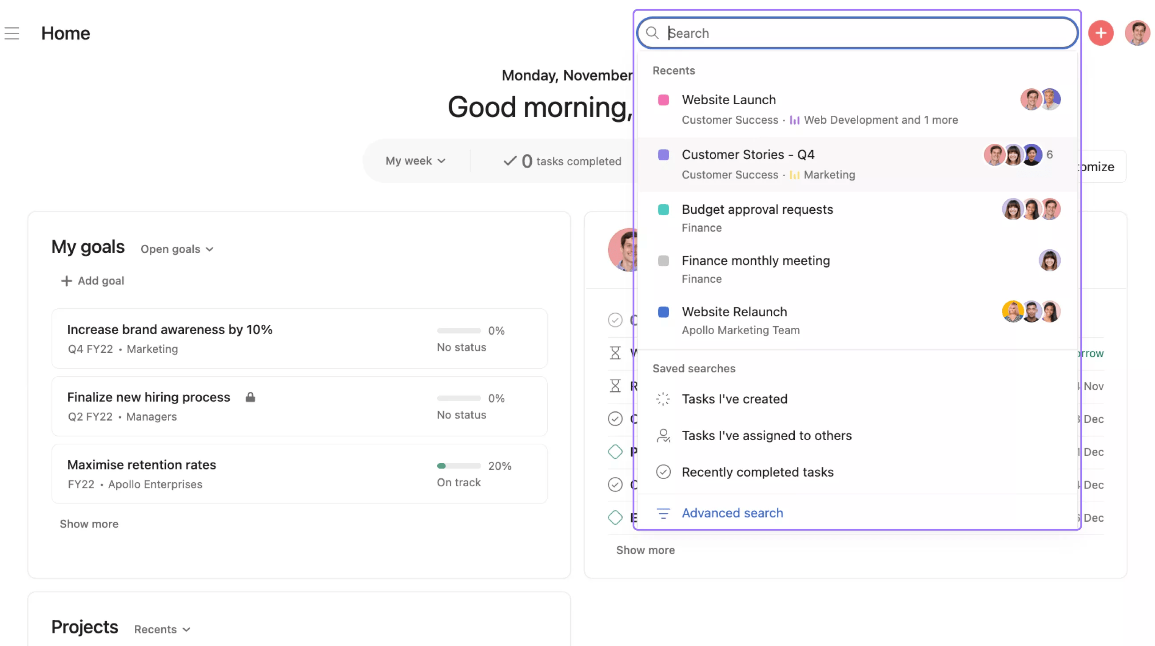1155x646 pixels.
Task: Click the Budget approval requests icon
Action: (x=663, y=209)
